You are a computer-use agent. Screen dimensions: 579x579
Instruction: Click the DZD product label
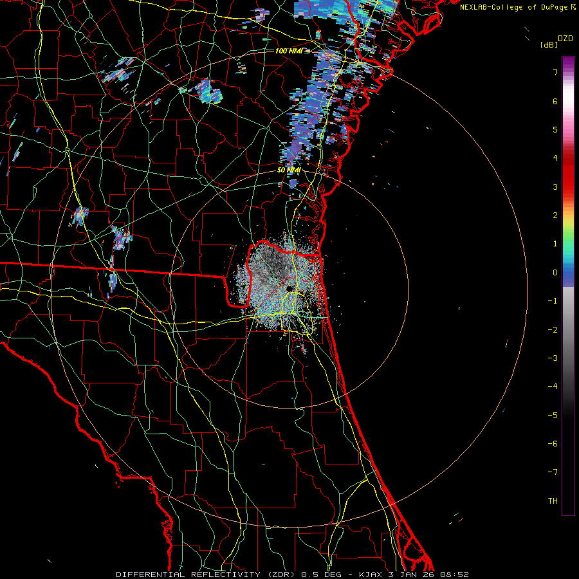click(x=565, y=39)
